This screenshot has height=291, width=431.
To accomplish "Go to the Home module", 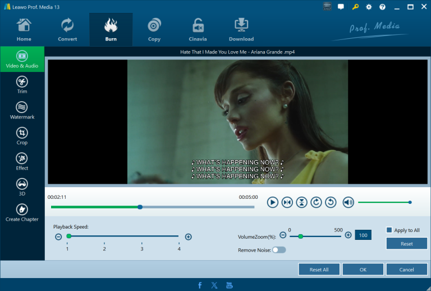I will (24, 30).
